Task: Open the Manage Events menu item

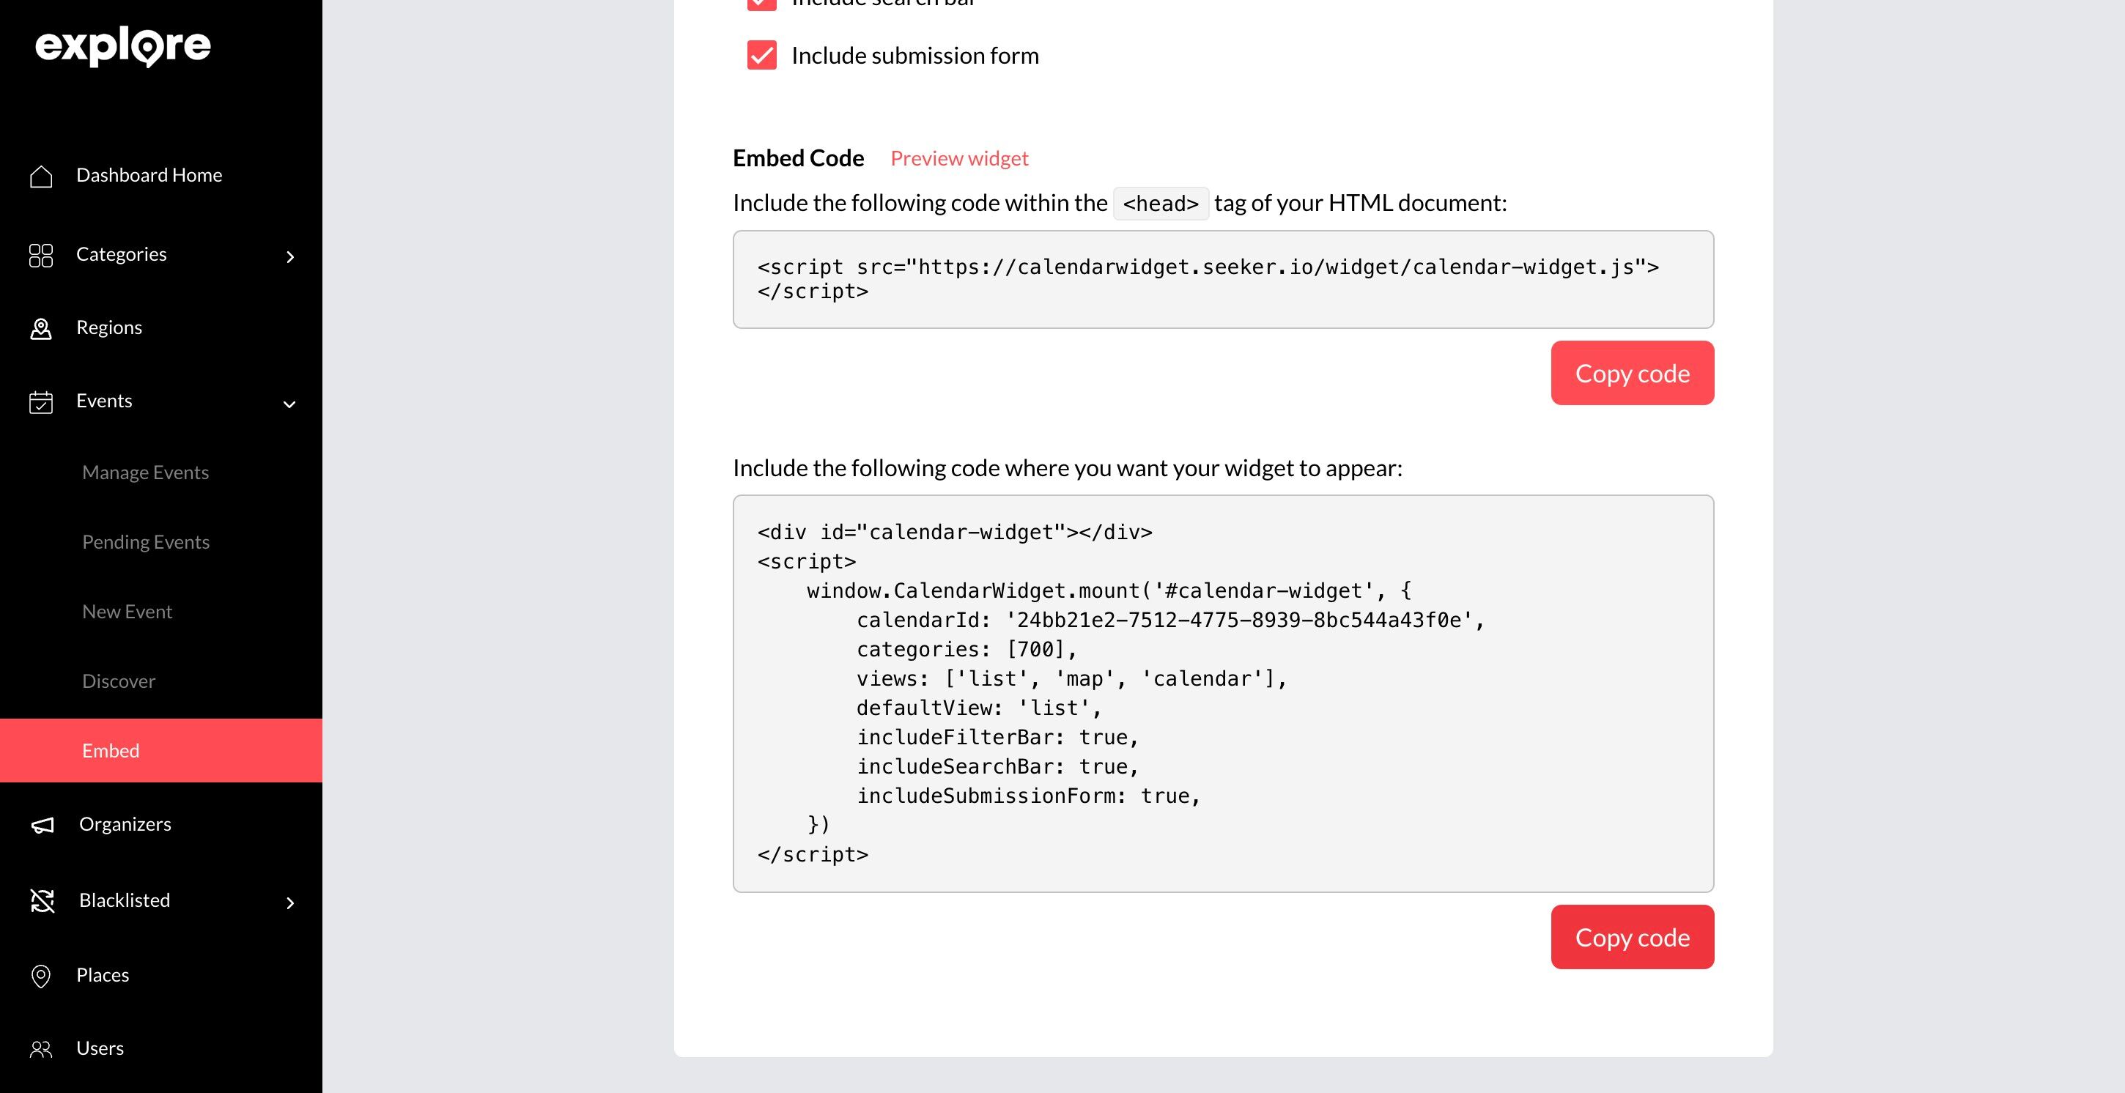Action: pos(145,473)
